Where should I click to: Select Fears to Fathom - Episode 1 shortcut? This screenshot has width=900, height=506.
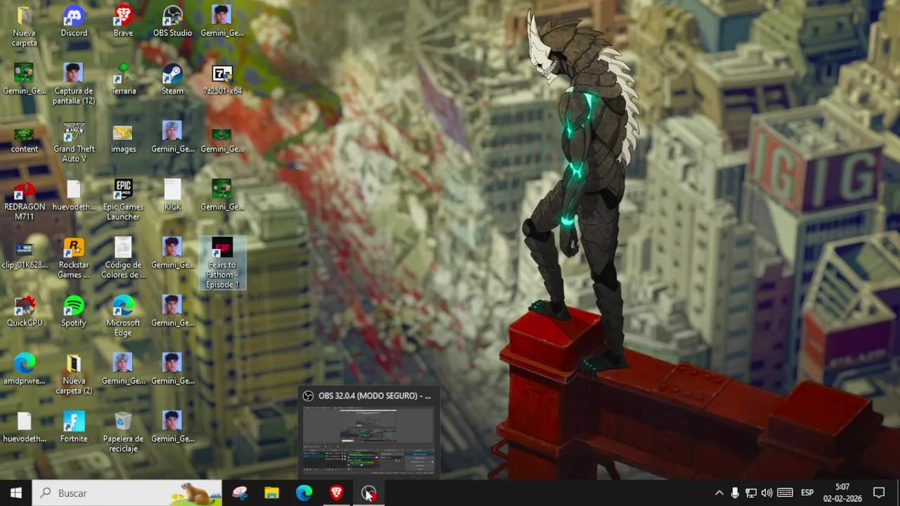tap(222, 263)
